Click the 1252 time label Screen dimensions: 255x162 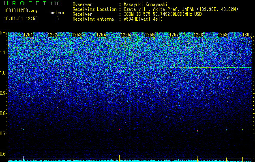[53, 35]
